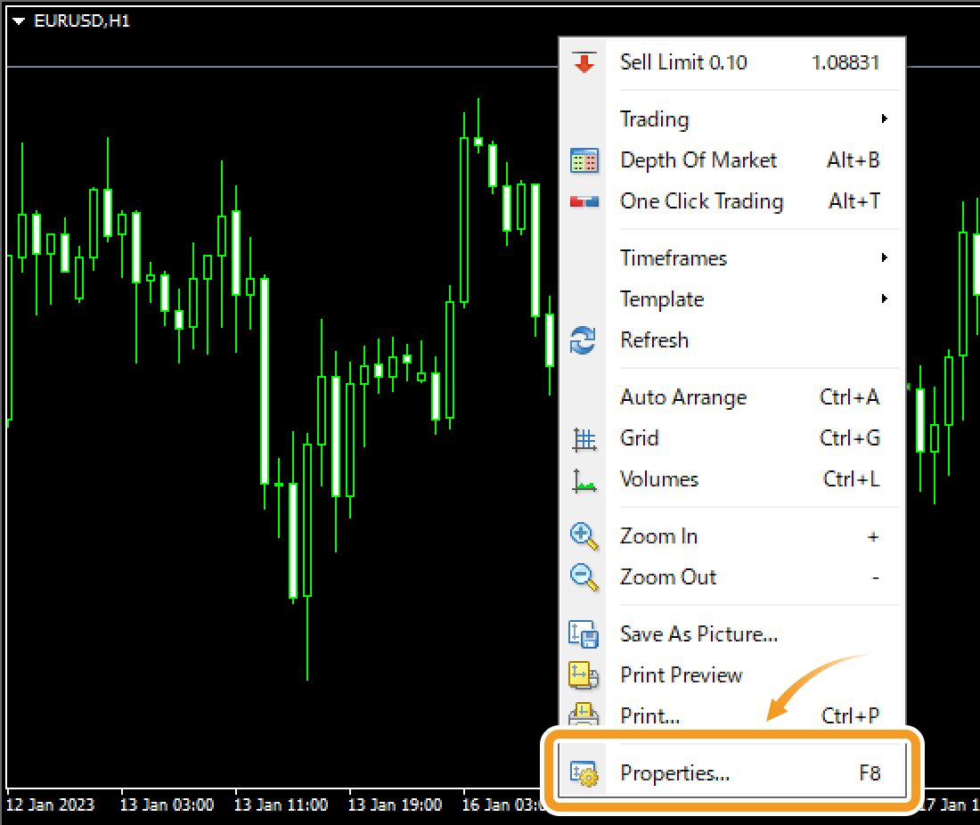Click the Save As Picture icon
Image resolution: width=980 pixels, height=825 pixels.
(584, 634)
